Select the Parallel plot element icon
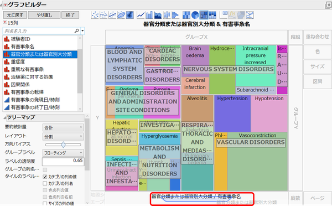 point(250,15)
